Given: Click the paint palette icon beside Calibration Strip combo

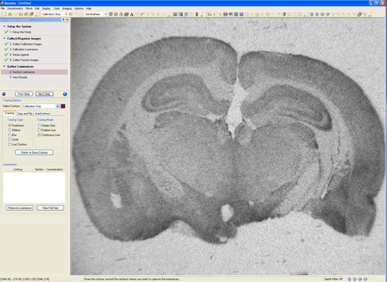Looking at the screenshot, I should 71,14.
